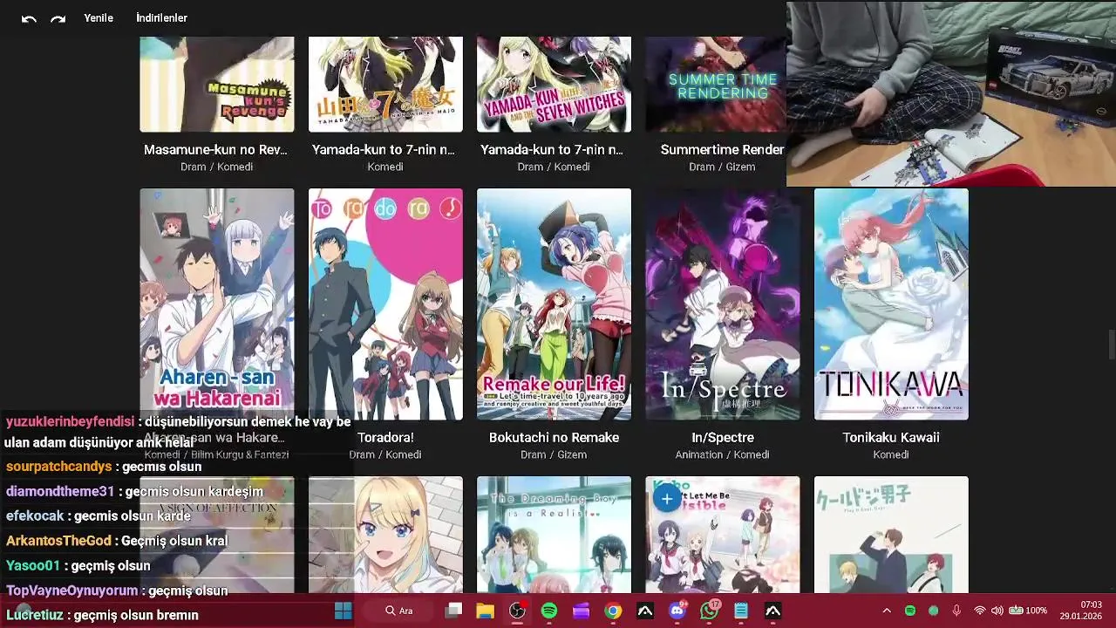This screenshot has height=628, width=1116.
Task: Open Discord from the taskbar
Action: point(677,611)
